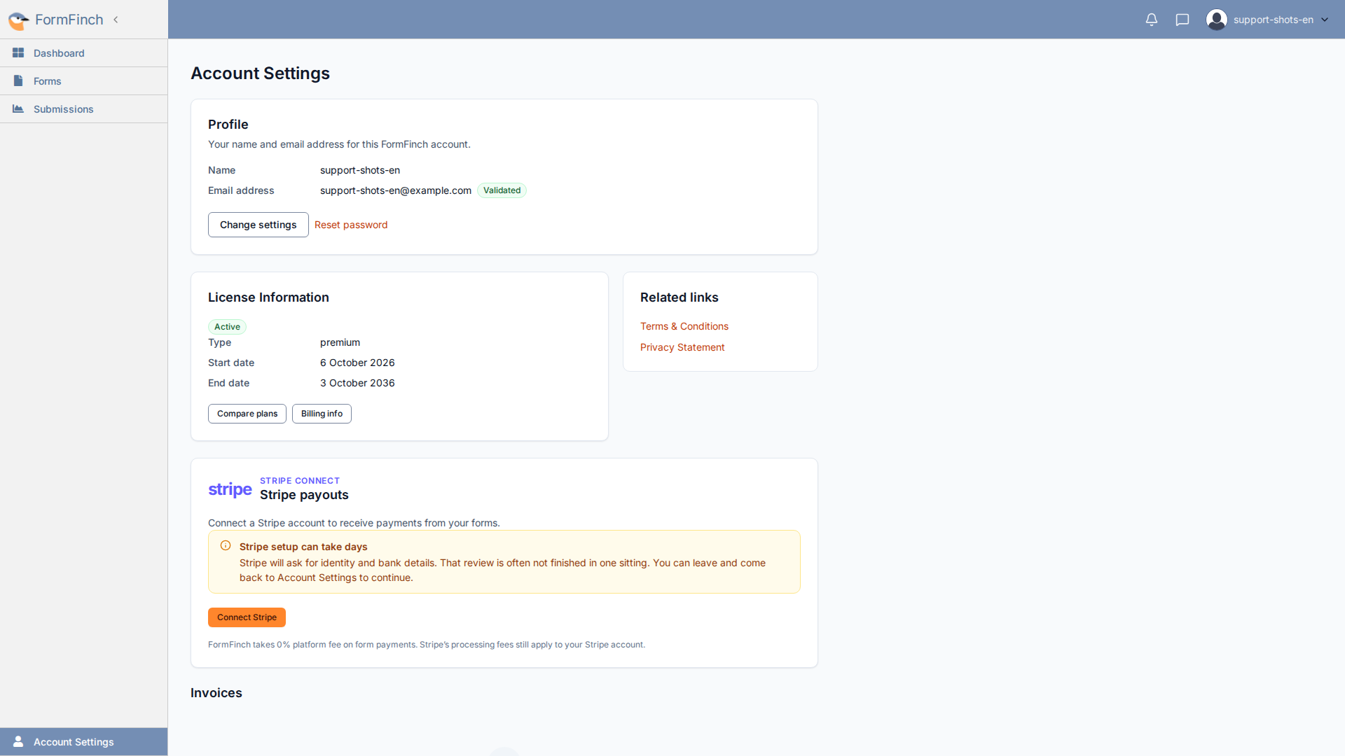Open the notifications bell
Viewport: 1345px width, 756px height.
(1152, 20)
